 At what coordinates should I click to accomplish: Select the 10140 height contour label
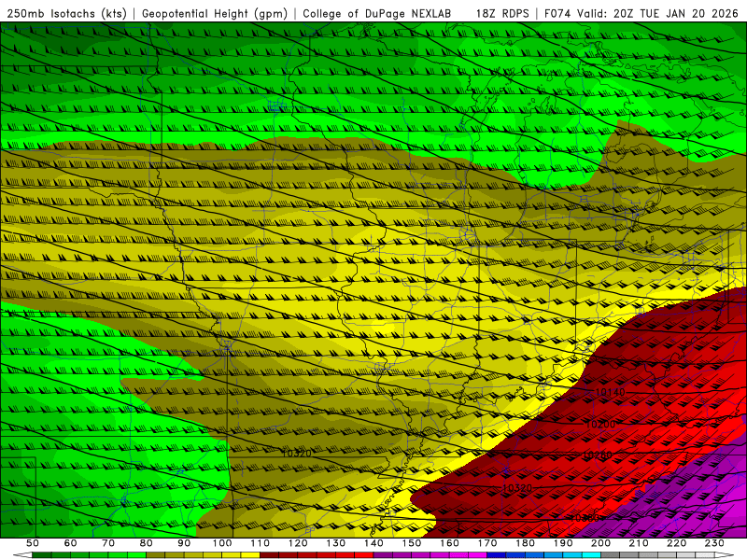(611, 392)
